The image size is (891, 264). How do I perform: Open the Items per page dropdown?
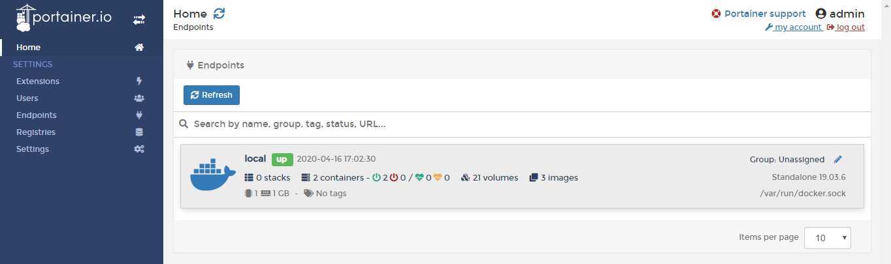[827, 238]
